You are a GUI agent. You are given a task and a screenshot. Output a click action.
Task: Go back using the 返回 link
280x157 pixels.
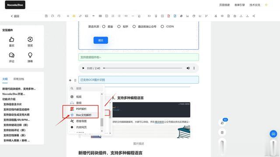[15, 16]
